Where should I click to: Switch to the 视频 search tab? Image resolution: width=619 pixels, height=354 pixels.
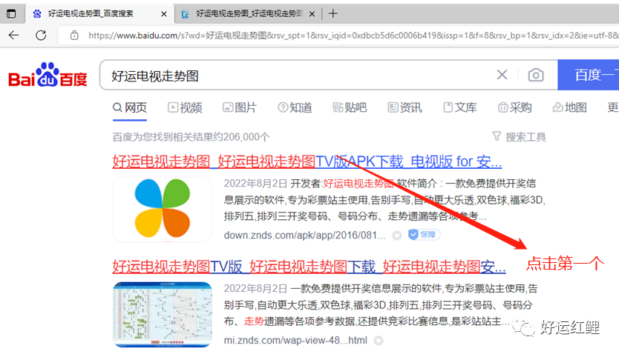pos(185,107)
